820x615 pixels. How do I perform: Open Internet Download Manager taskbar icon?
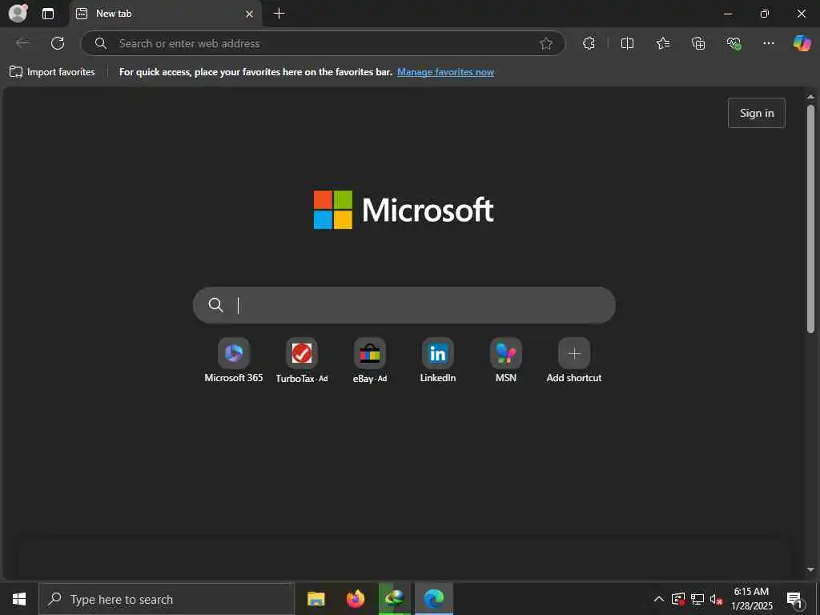[x=395, y=599]
